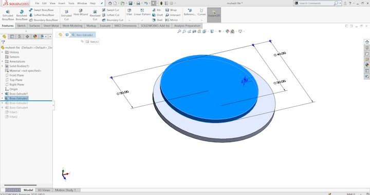Expand the Boss-Extrude1 feature node

click(x=3, y=93)
